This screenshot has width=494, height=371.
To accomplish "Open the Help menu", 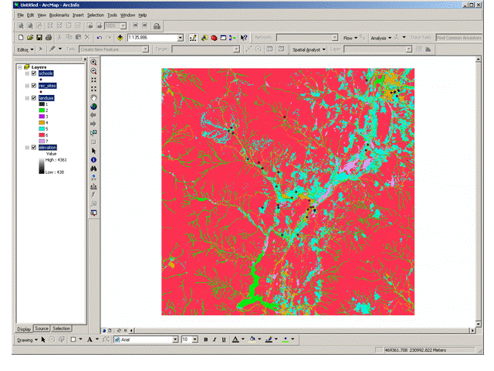I will coord(143,15).
